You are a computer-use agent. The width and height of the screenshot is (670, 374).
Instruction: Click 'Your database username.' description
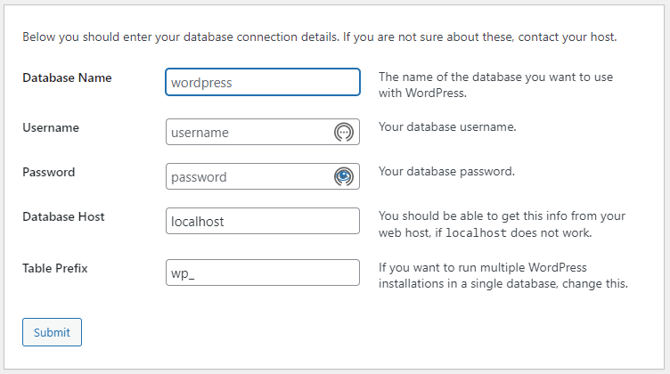point(447,126)
